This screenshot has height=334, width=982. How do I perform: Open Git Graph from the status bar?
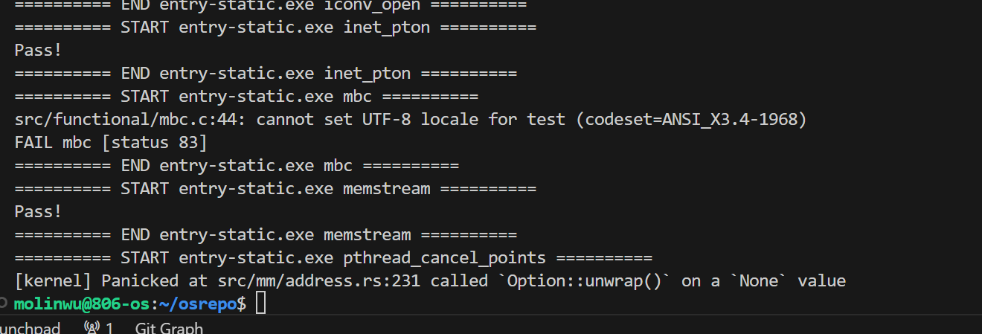(x=169, y=327)
